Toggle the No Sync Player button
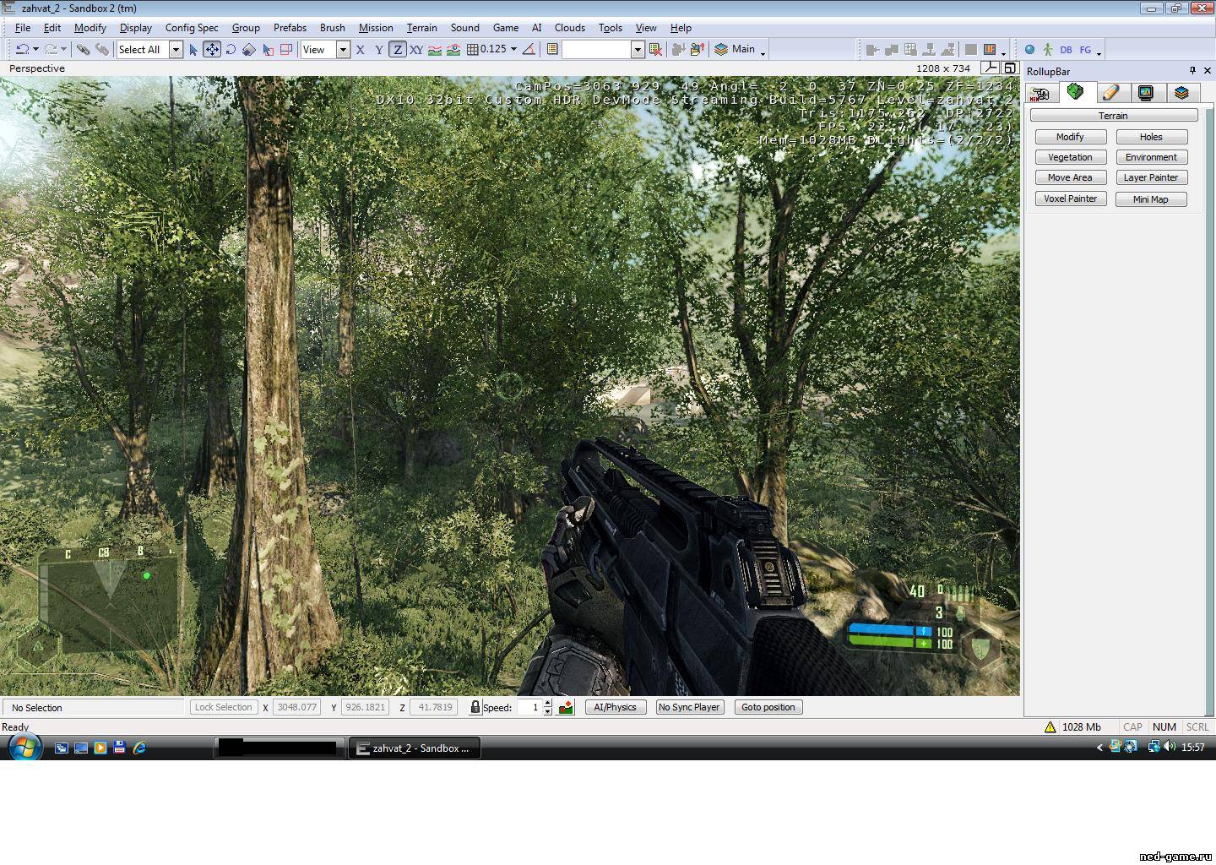The width and height of the screenshot is (1216, 865). (x=689, y=707)
